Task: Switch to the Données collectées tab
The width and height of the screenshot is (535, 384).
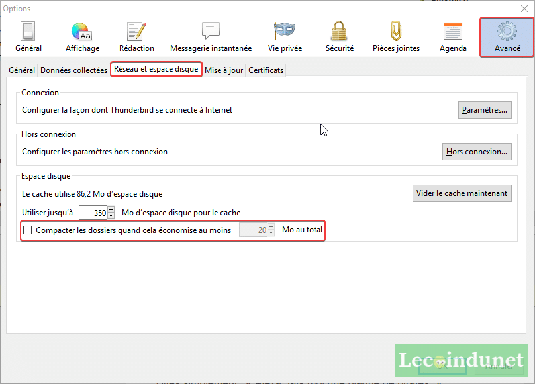Action: 73,70
